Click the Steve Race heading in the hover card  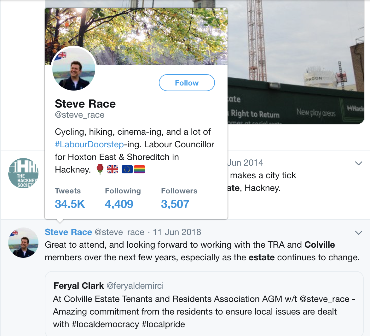pyautogui.click(x=85, y=104)
